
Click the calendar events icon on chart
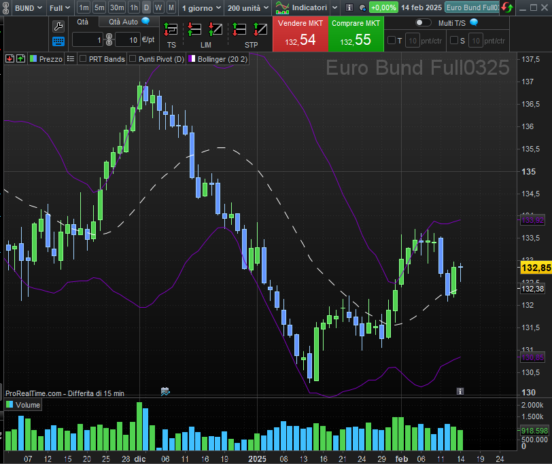[165, 391]
